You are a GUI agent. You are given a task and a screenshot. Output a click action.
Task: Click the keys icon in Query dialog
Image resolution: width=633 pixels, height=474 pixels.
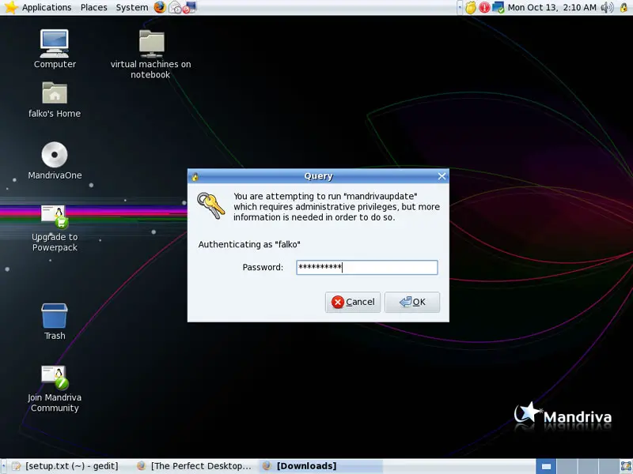pos(210,205)
